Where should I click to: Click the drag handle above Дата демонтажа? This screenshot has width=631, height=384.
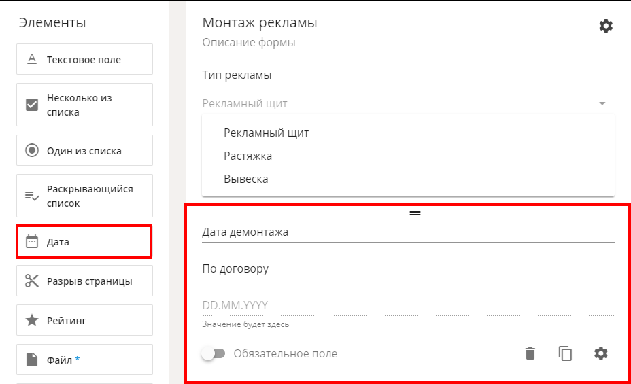415,213
